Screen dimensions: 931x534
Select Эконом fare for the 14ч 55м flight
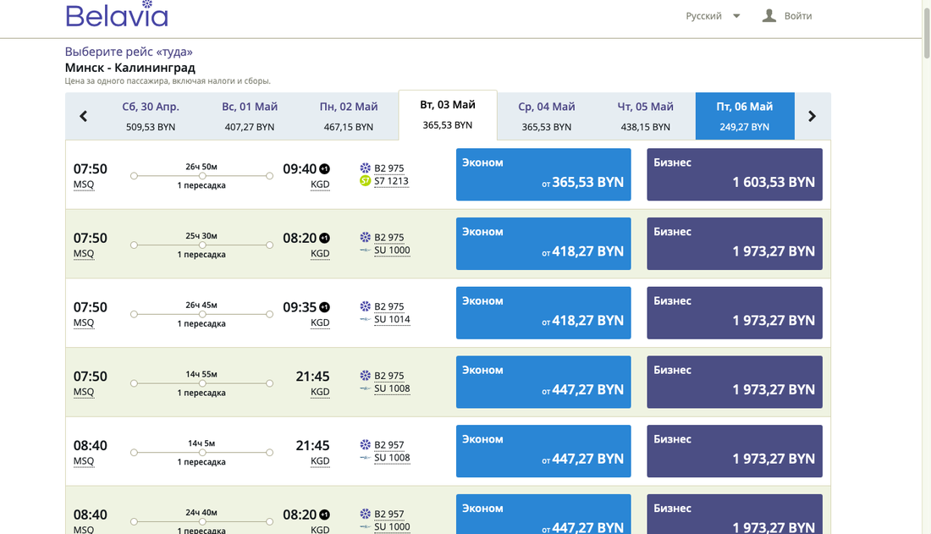543,382
